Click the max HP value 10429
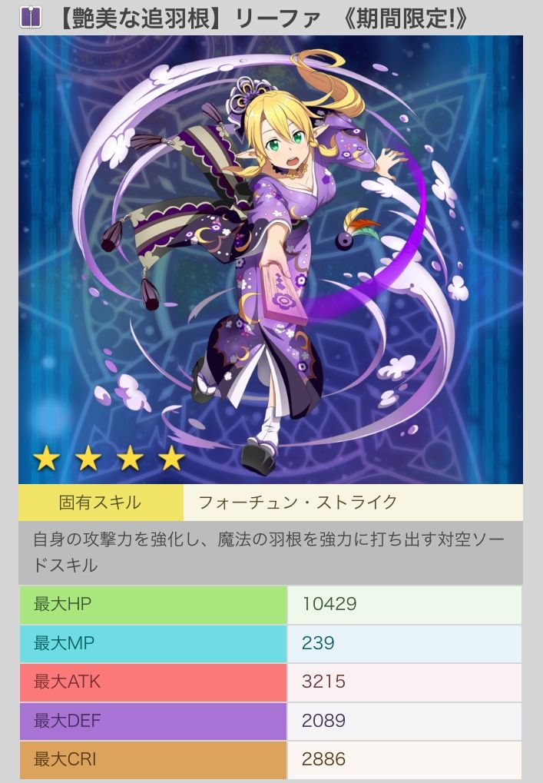543x783 pixels. coord(329,604)
